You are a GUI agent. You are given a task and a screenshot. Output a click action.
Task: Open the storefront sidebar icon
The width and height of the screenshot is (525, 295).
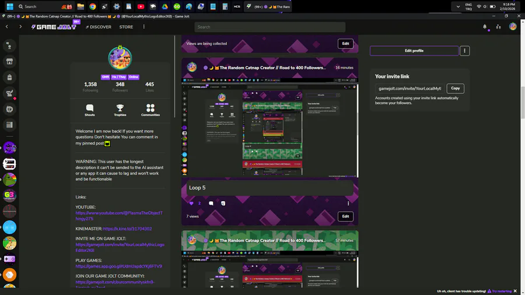(9, 62)
